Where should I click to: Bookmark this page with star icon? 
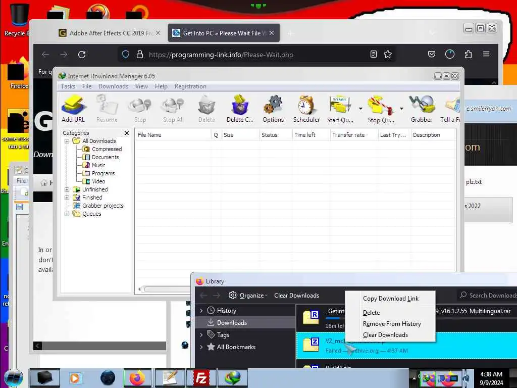(388, 54)
